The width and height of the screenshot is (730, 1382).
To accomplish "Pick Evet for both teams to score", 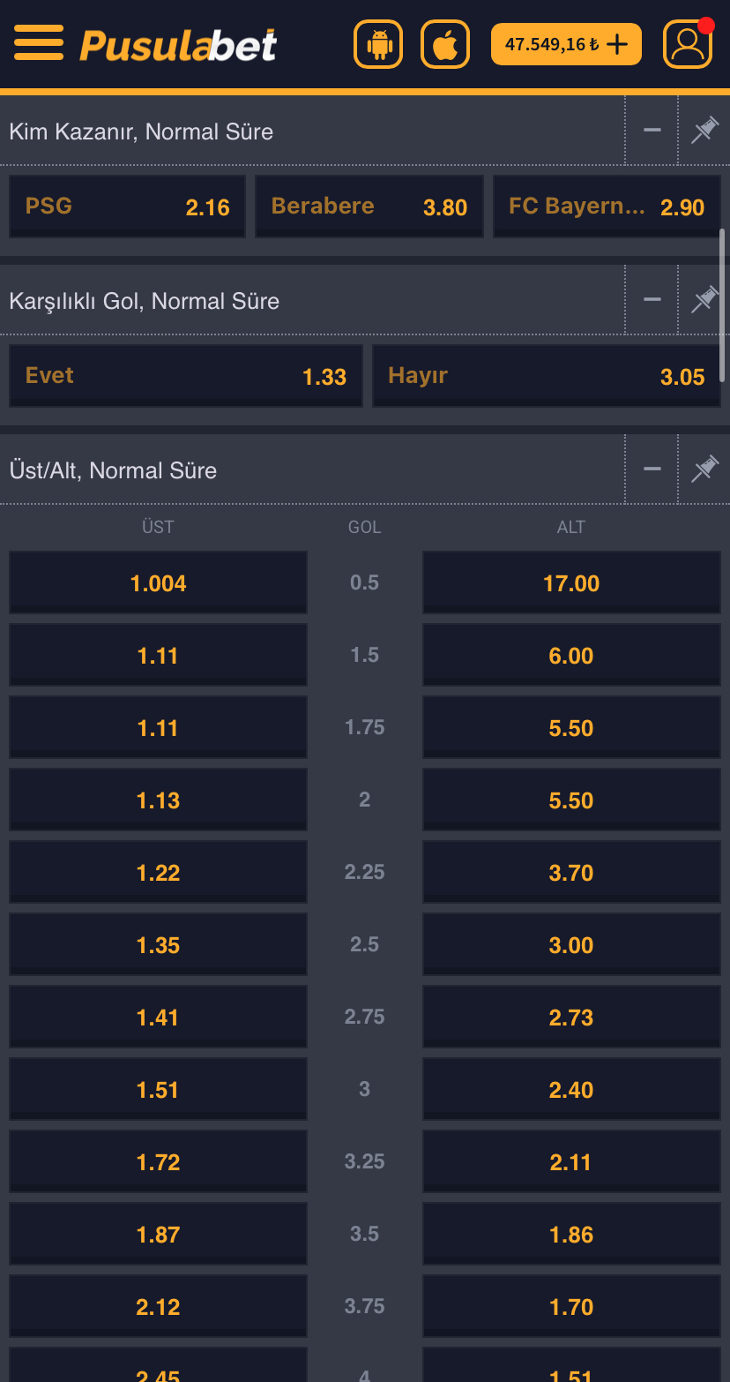I will (x=185, y=376).
